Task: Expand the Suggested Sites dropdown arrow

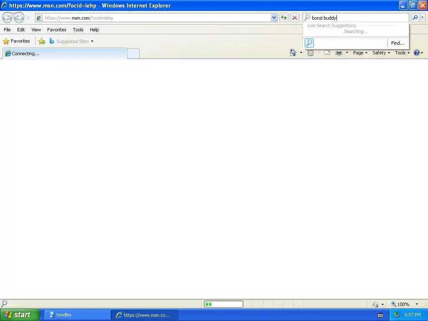Action: pyautogui.click(x=92, y=41)
